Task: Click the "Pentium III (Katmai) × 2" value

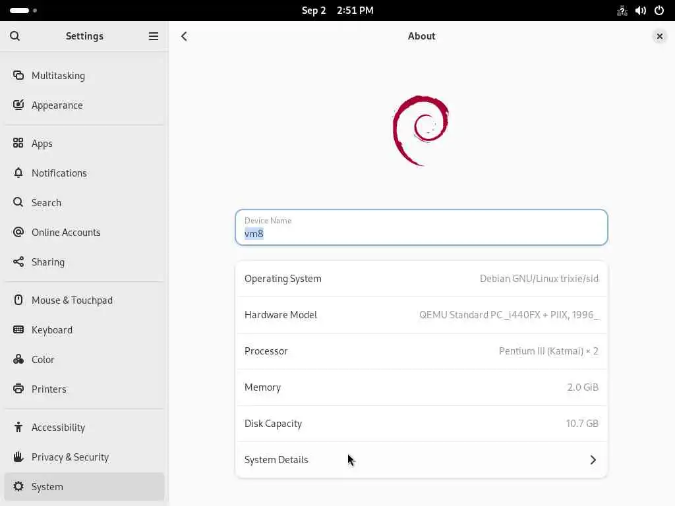Action: click(548, 351)
